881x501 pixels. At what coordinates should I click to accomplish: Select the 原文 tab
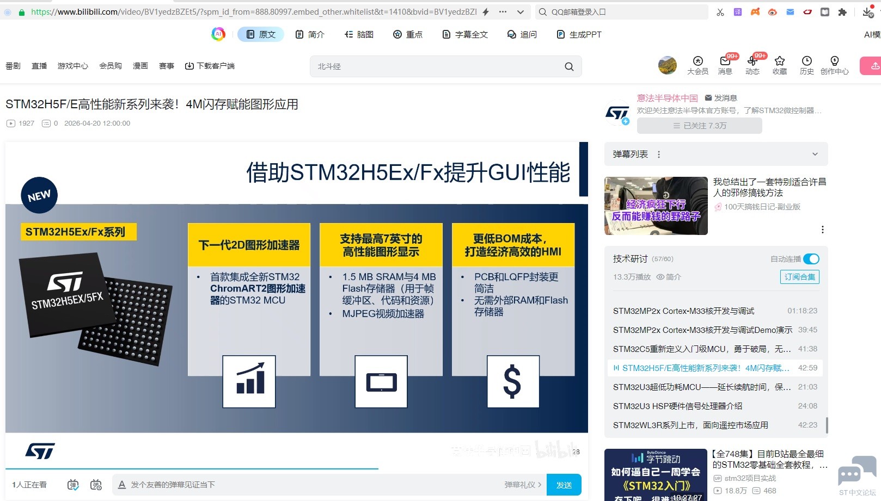pyautogui.click(x=261, y=34)
